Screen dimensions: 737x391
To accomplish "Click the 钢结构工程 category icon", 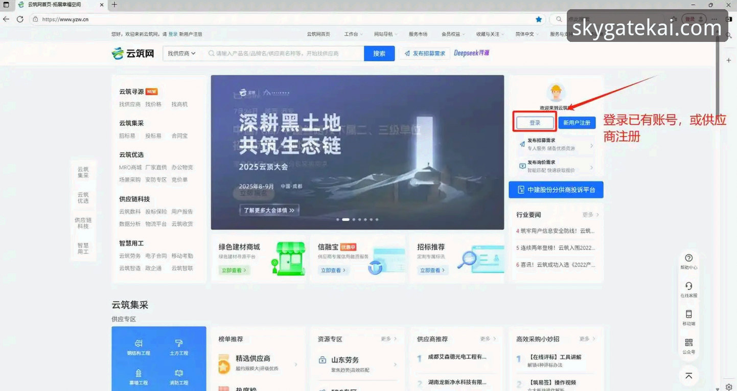I will tap(139, 343).
